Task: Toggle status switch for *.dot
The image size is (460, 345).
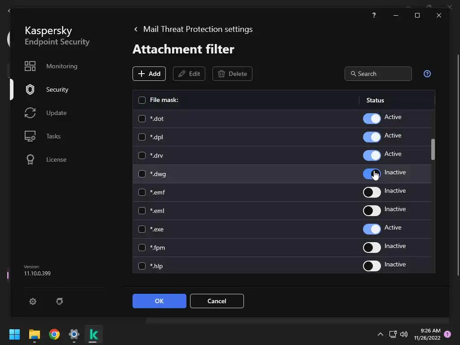Action: click(x=372, y=119)
